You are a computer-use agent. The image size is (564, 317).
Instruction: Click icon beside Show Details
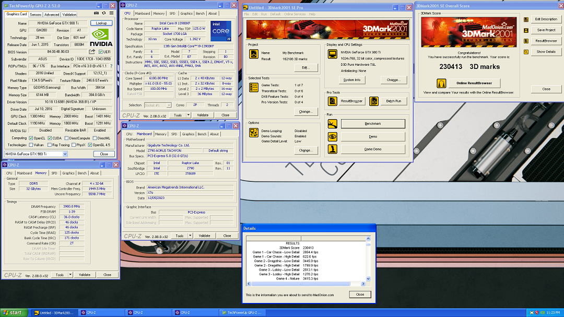click(526, 52)
